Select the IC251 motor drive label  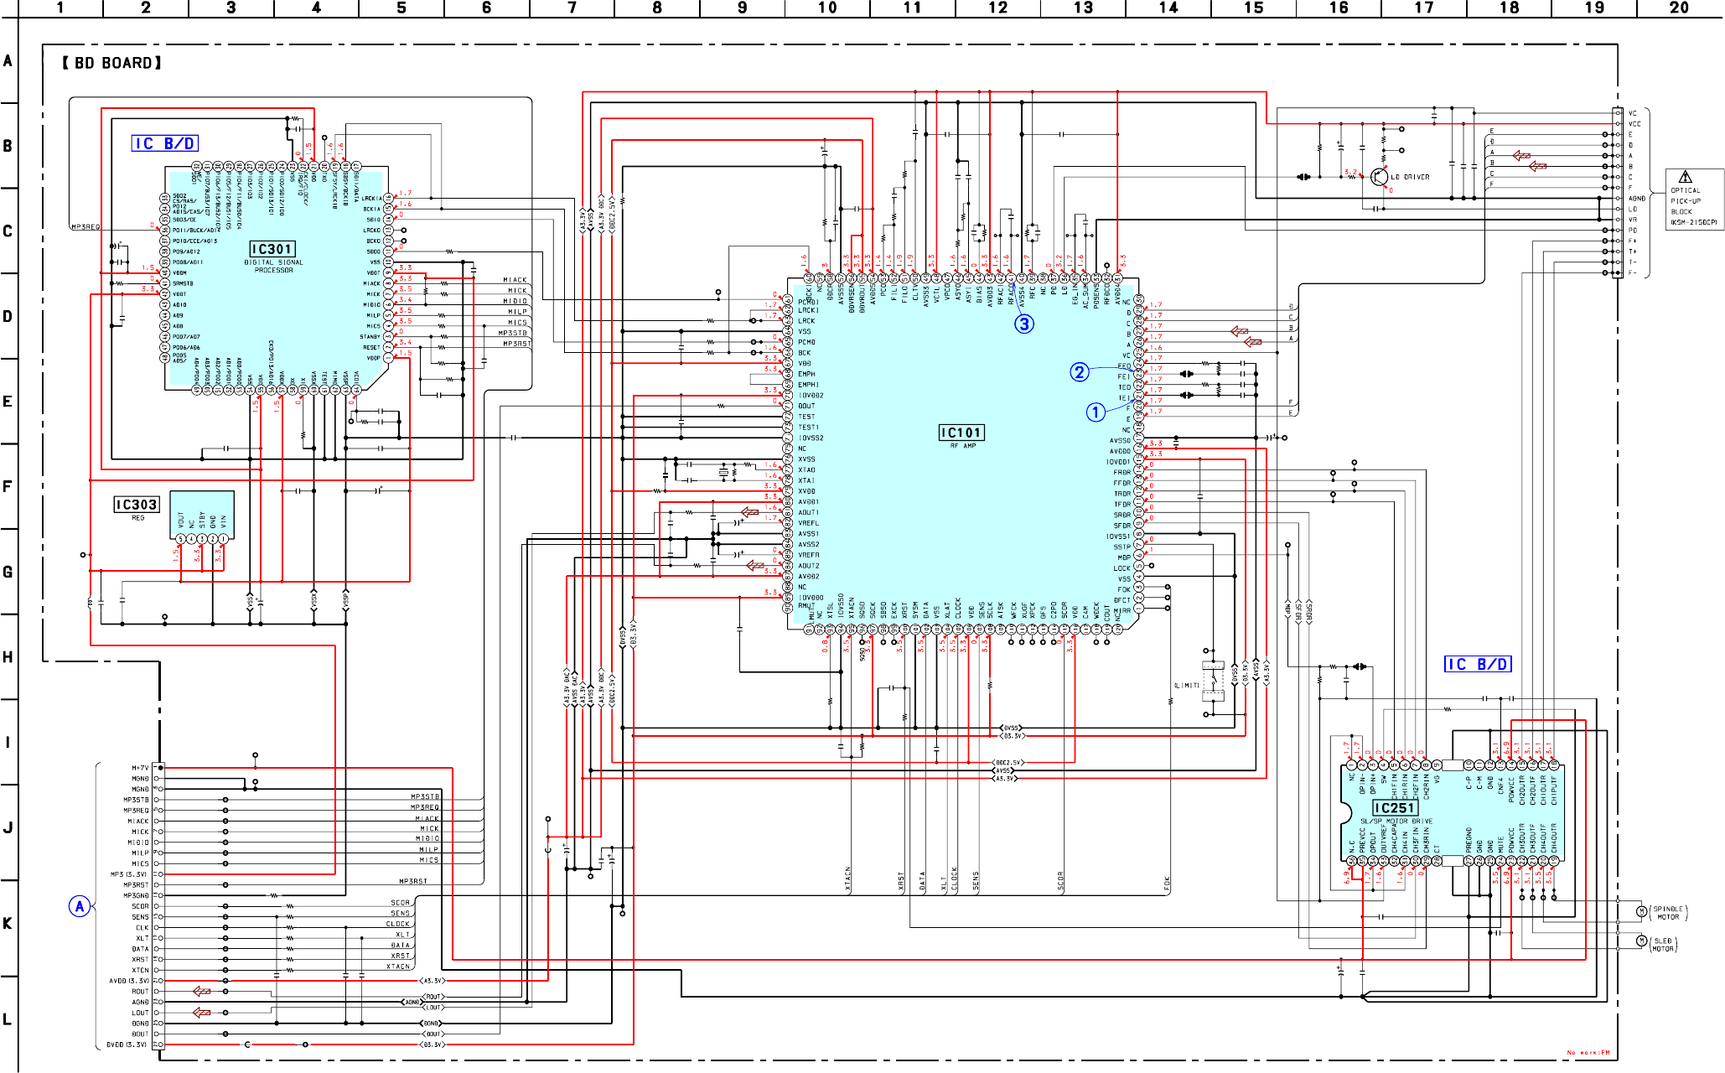[1395, 808]
